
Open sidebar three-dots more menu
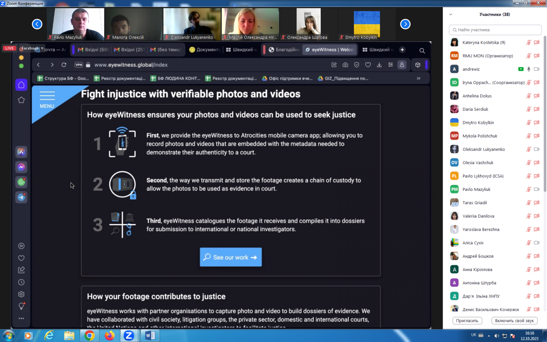tap(21, 318)
